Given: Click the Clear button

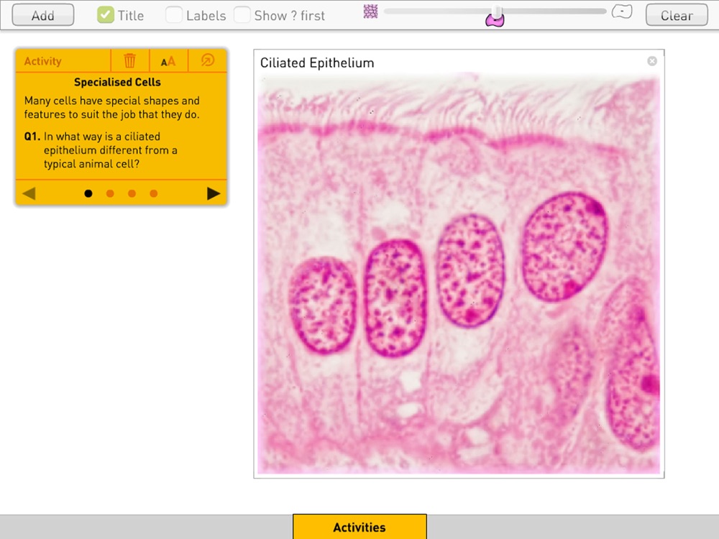Looking at the screenshot, I should 677,15.
